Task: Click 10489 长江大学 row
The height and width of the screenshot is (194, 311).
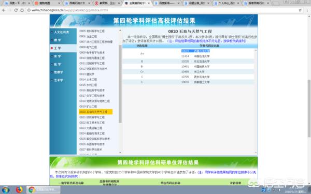Action: point(188,72)
